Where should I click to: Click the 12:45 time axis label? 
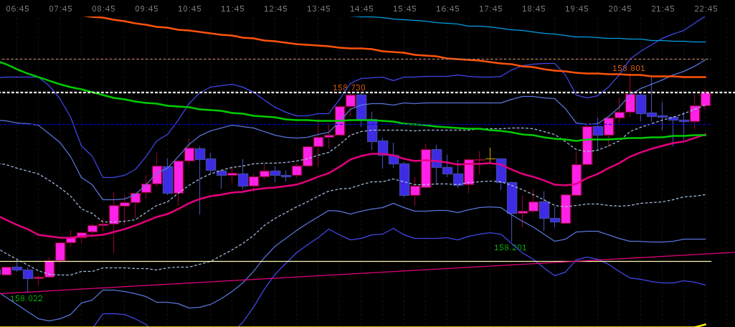275,9
